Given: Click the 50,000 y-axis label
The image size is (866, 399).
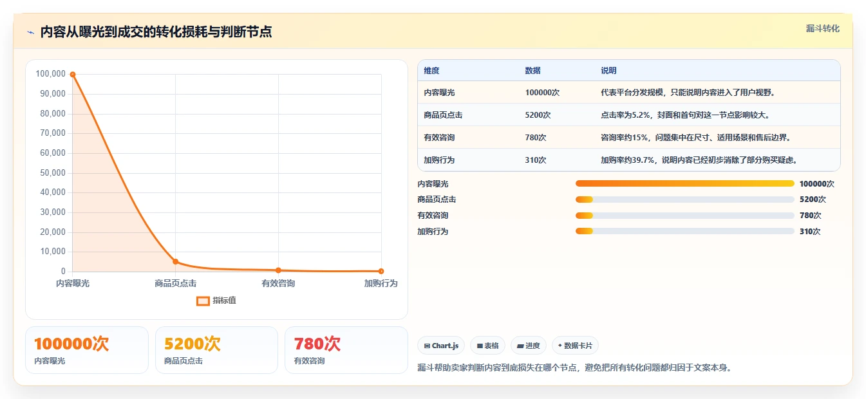Looking at the screenshot, I should [x=53, y=172].
